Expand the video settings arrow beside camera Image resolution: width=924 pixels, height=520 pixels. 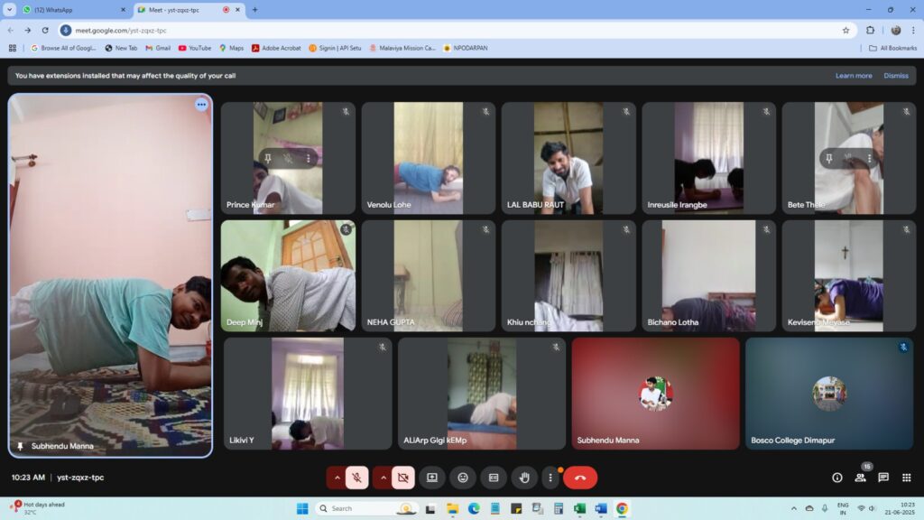point(383,478)
